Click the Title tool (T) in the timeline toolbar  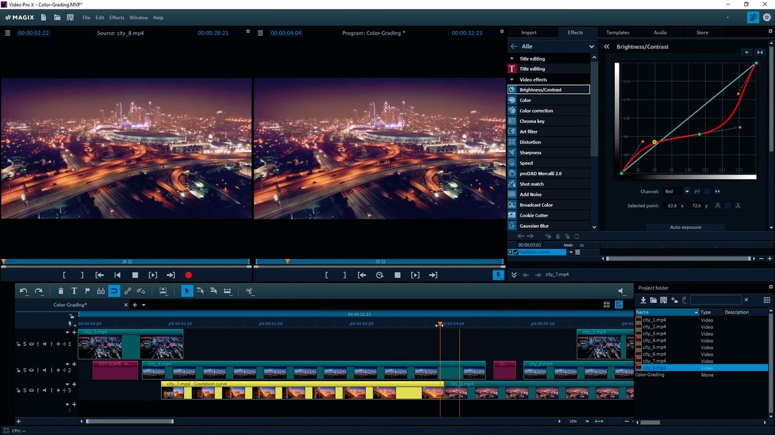74,291
